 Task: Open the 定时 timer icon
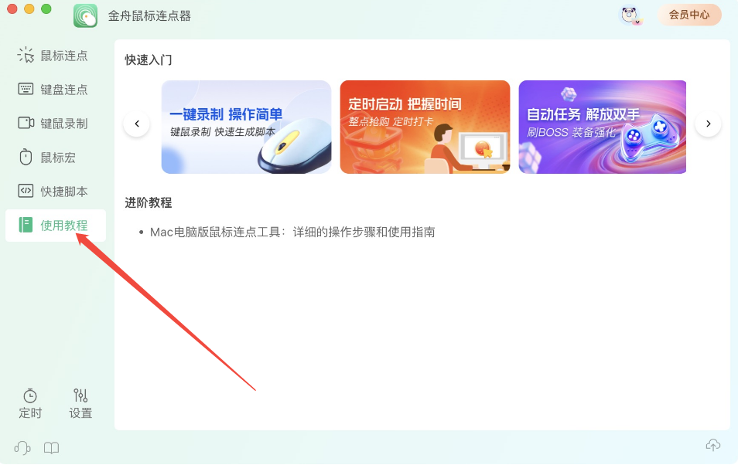click(30, 396)
